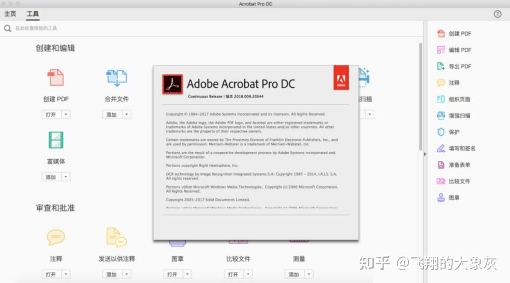510x283 pixels.
Task: Click the Comment (注释) speech bubble icon in main area
Action: pos(56,237)
